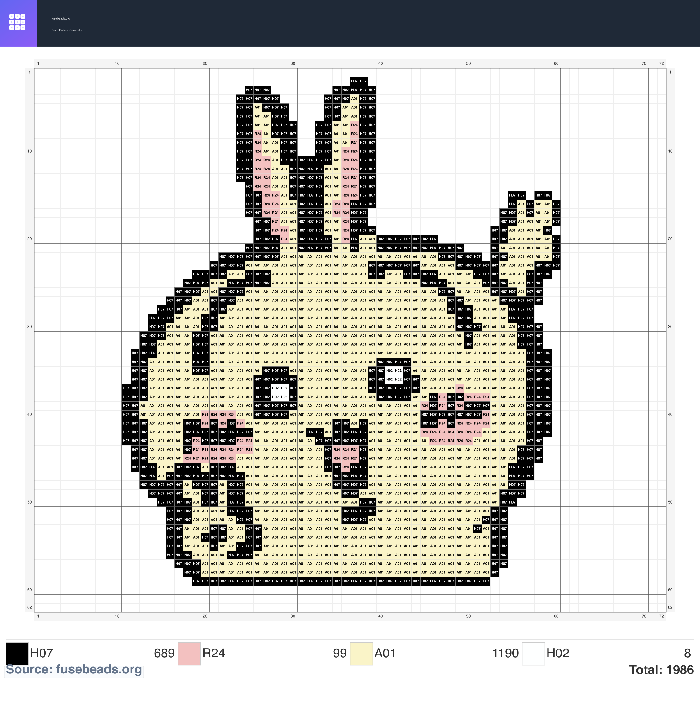Click the fusebeads grid logo icon

[17, 22]
